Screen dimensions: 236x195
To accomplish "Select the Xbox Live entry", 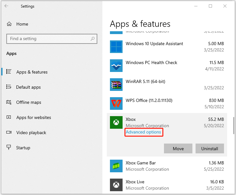I will (x=167, y=185).
